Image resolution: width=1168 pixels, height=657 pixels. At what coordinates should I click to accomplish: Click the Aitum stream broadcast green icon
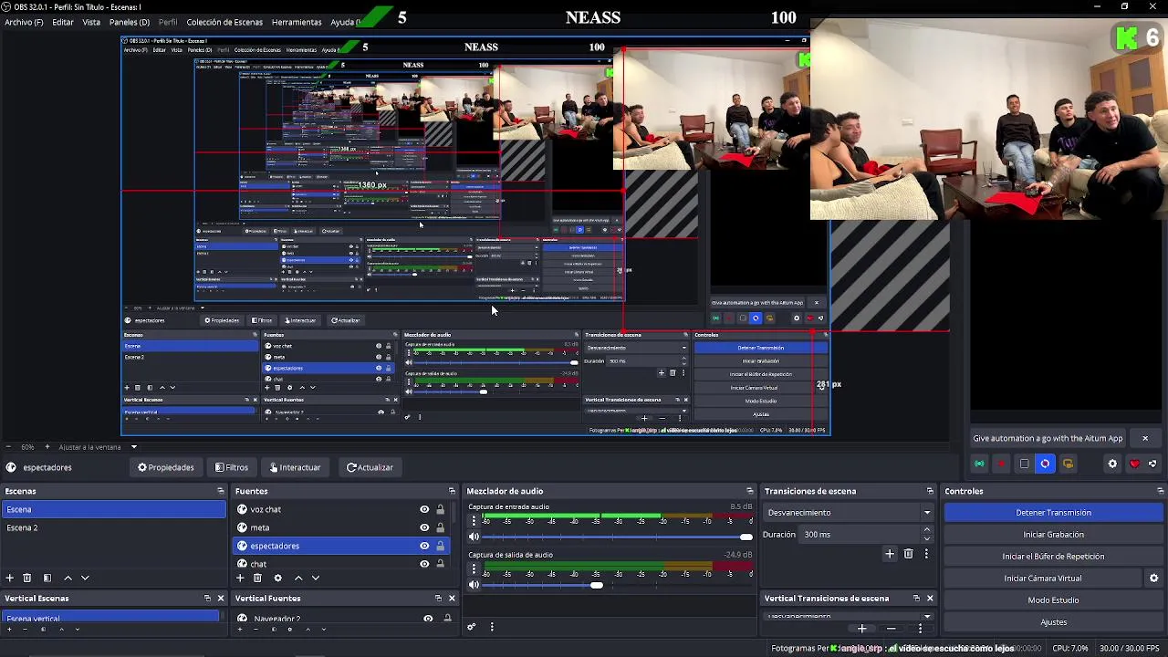(x=980, y=464)
